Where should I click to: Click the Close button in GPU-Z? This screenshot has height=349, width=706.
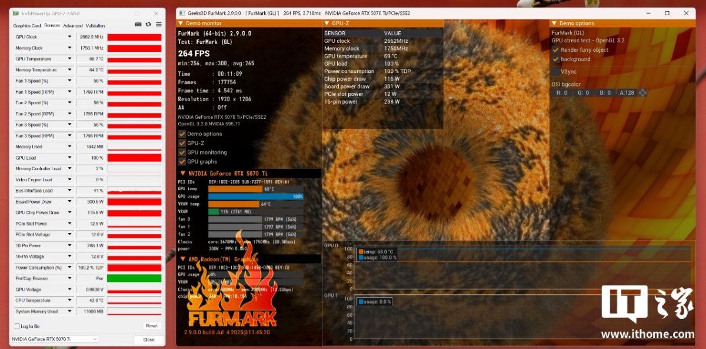coord(149,340)
